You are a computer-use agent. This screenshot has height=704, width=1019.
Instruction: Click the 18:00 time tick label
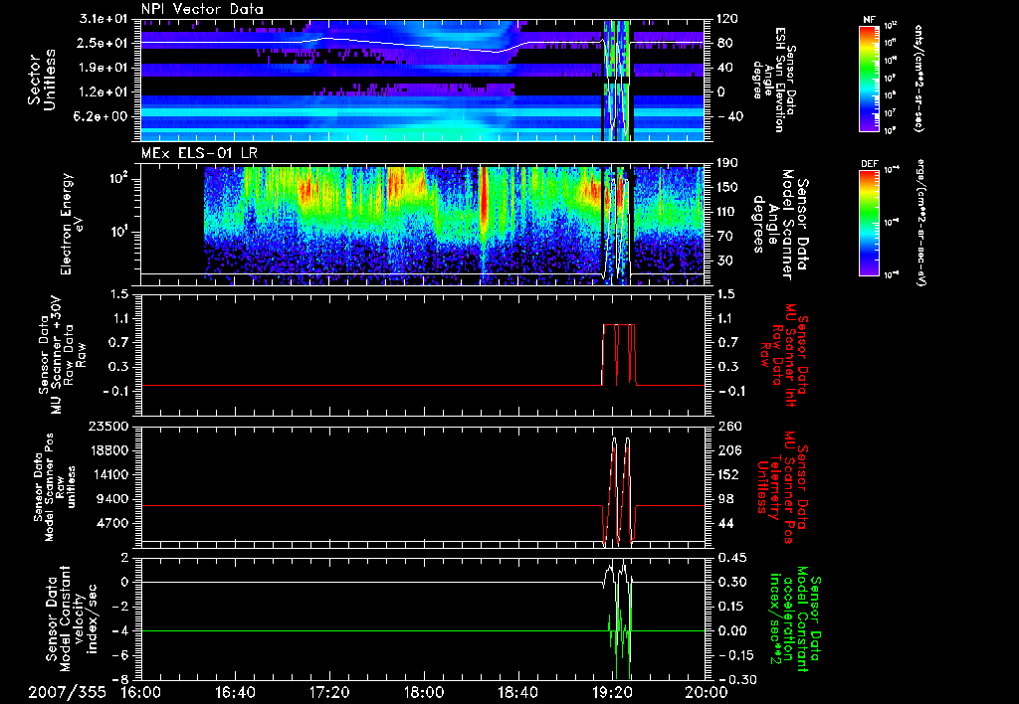pos(424,692)
